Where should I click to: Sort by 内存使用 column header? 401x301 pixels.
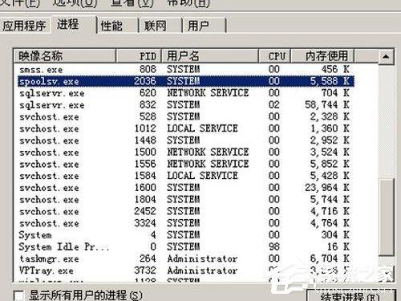322,56
